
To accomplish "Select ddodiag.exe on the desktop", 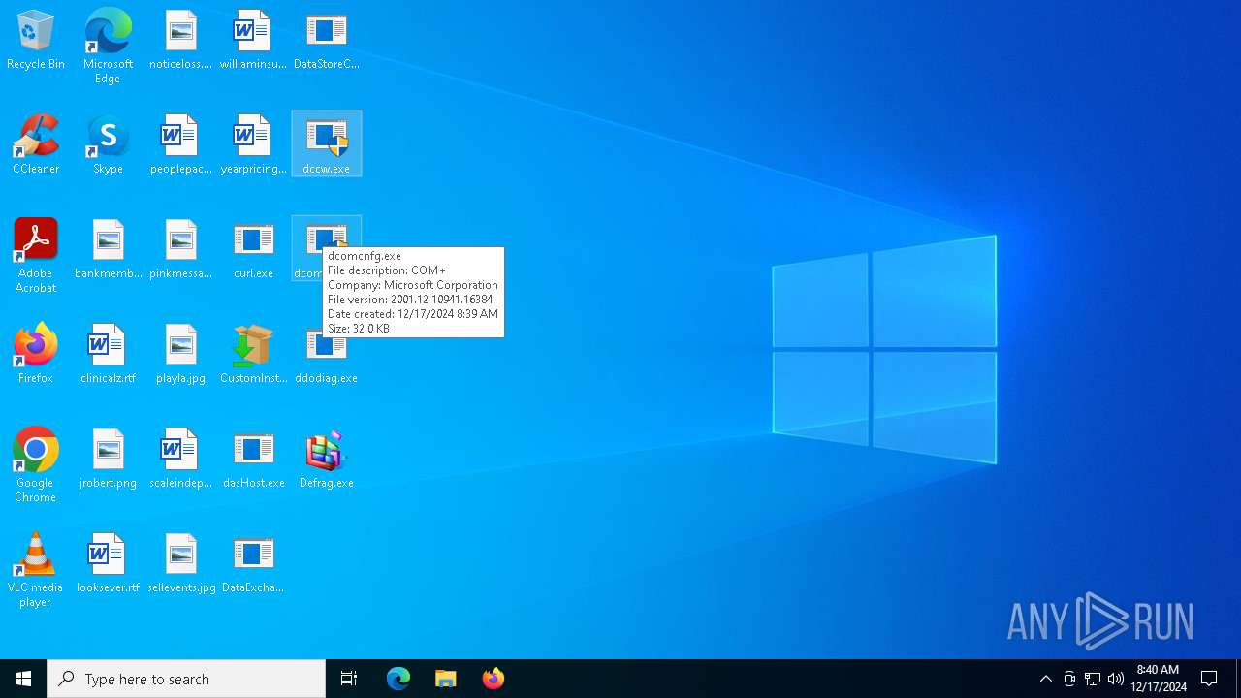I will (327, 361).
